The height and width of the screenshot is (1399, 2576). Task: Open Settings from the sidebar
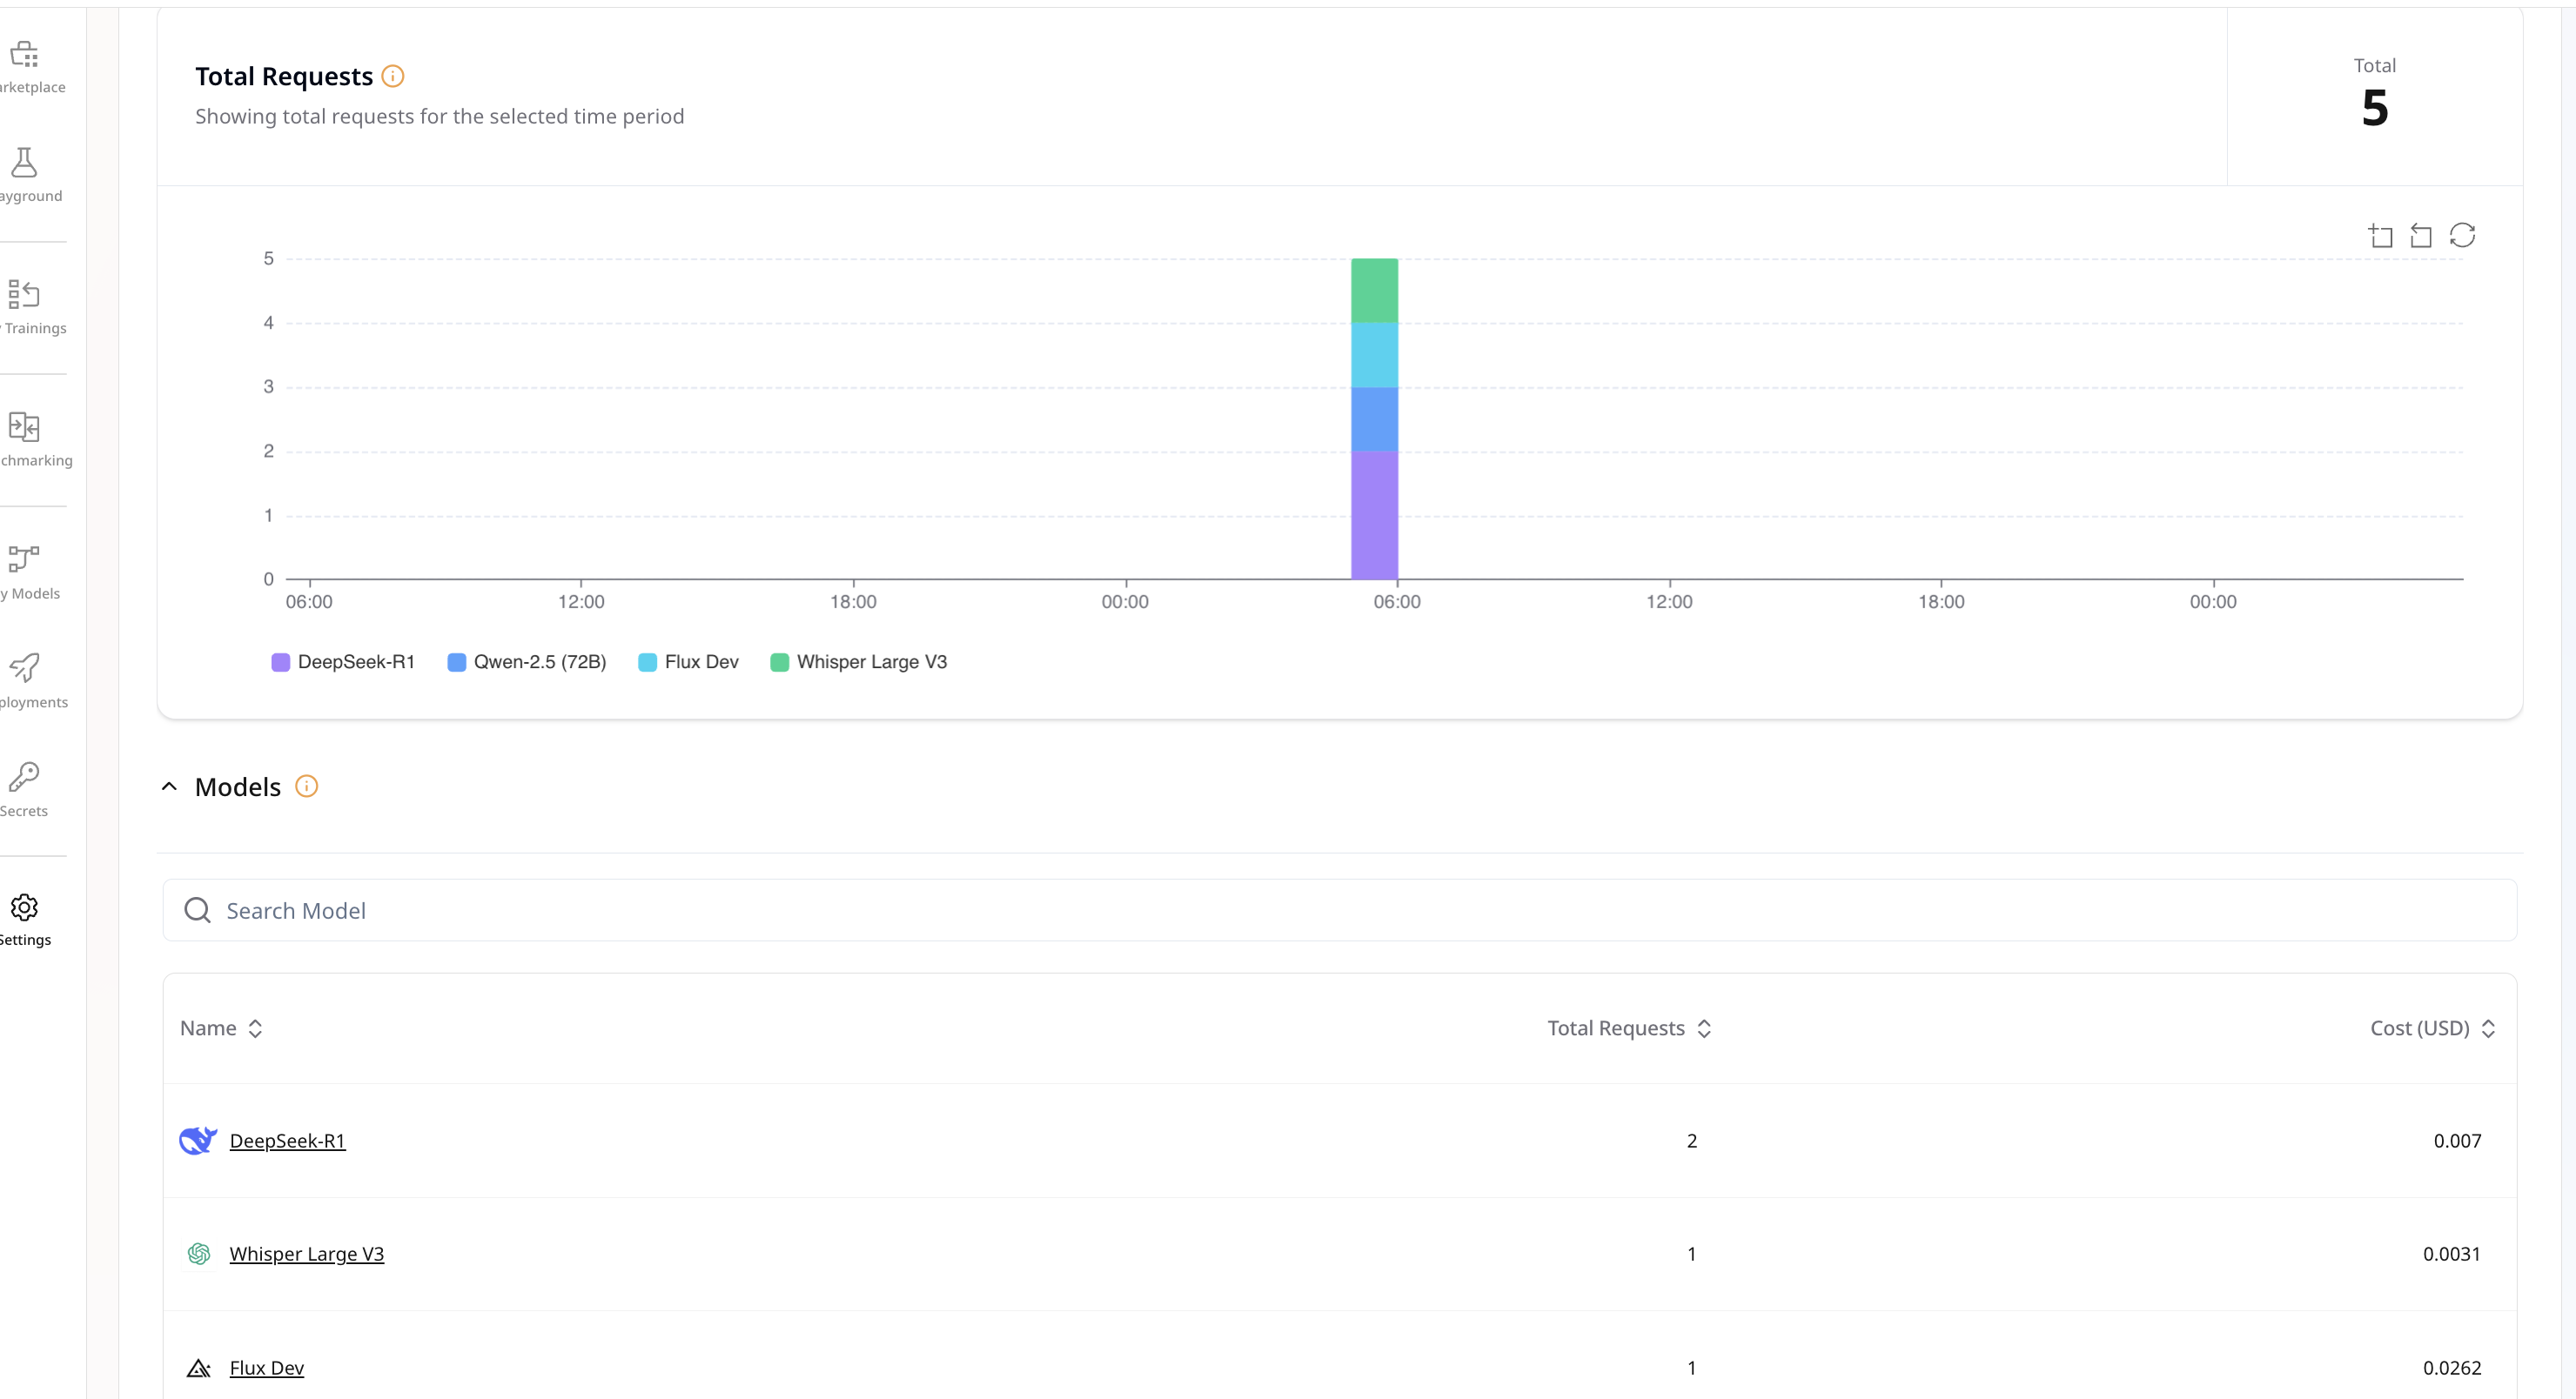[24, 906]
